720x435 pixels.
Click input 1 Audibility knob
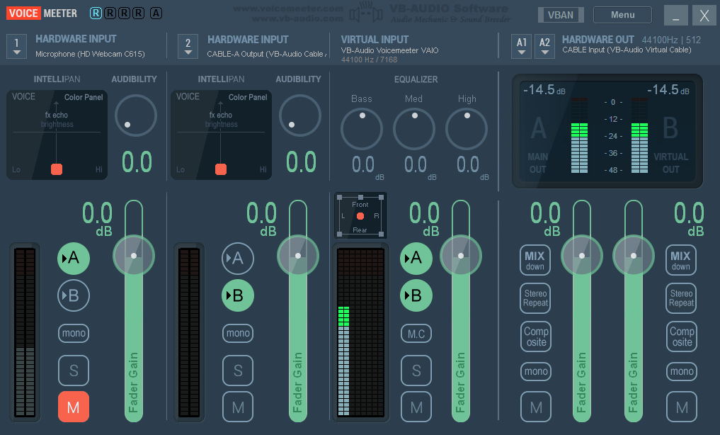coord(135,115)
